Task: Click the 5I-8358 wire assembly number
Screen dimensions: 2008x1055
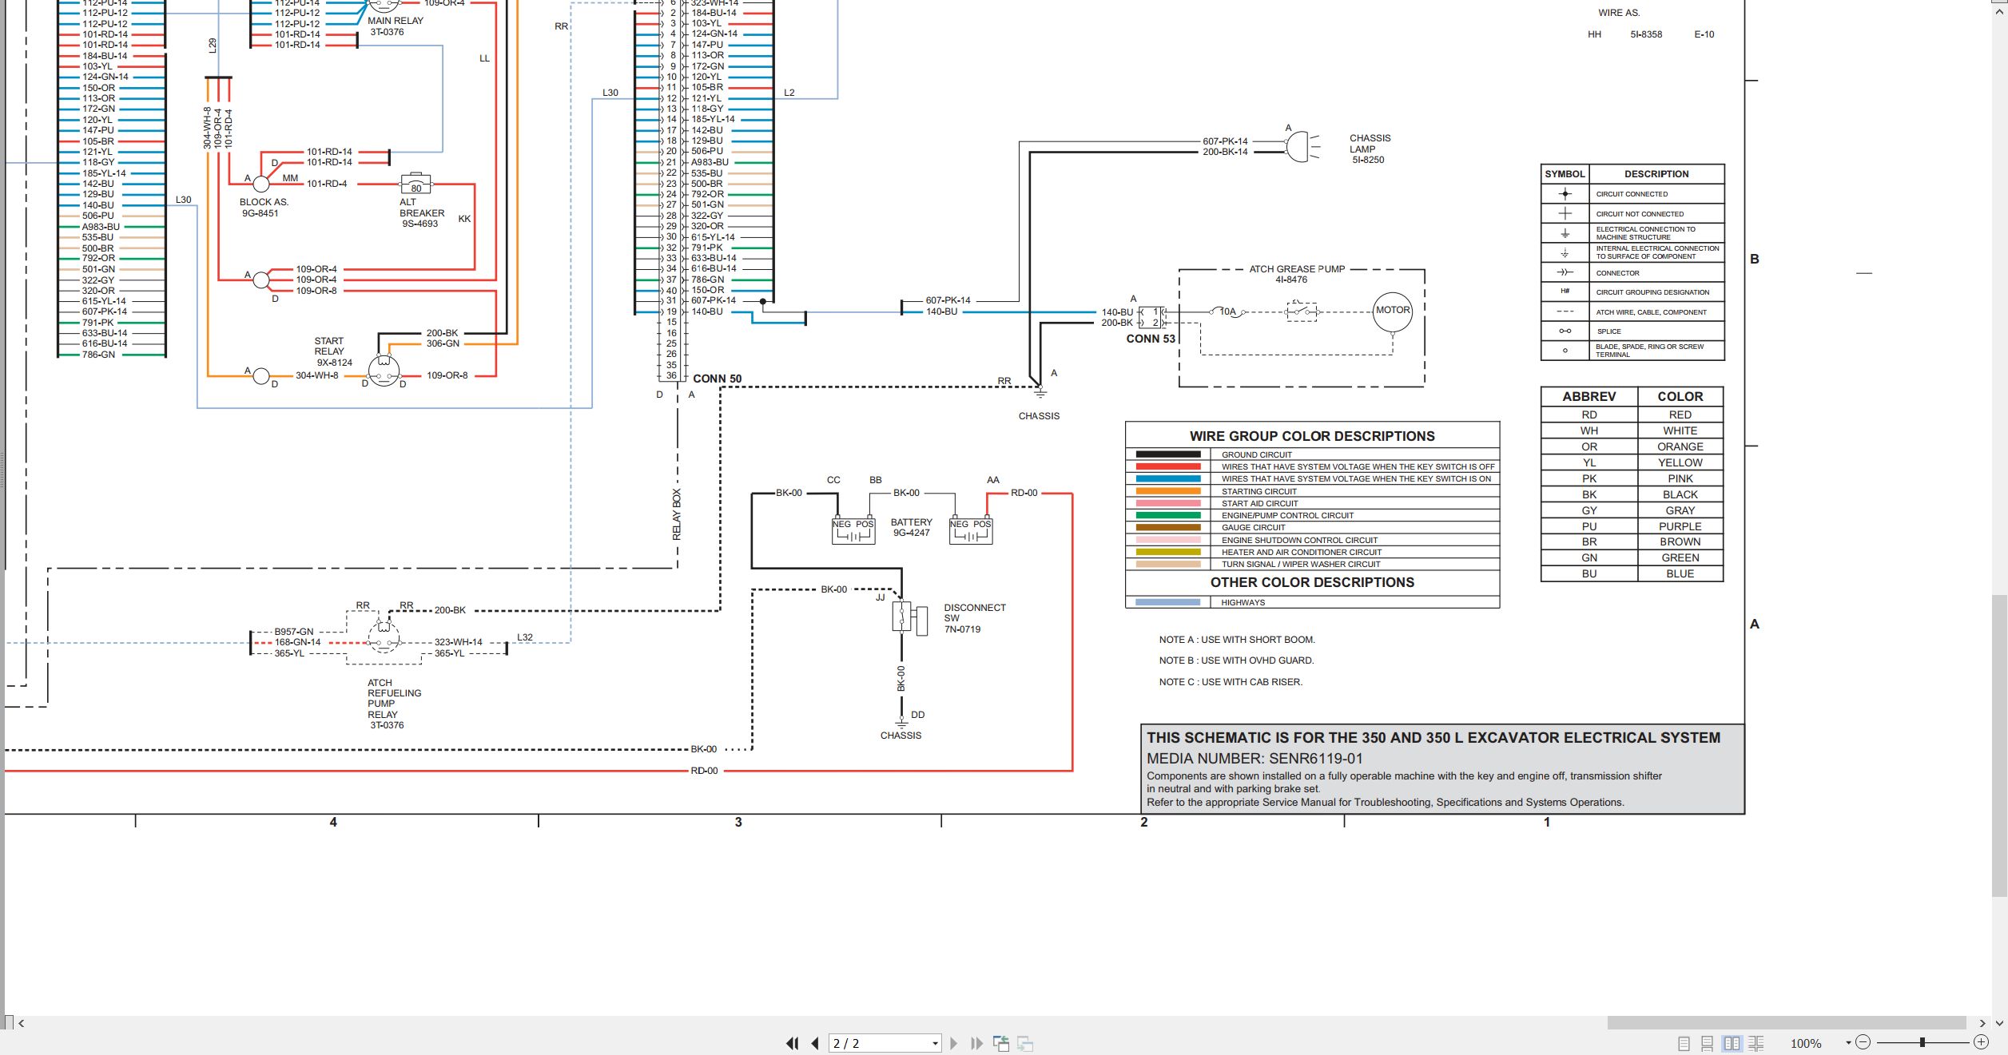Action: tap(1646, 34)
